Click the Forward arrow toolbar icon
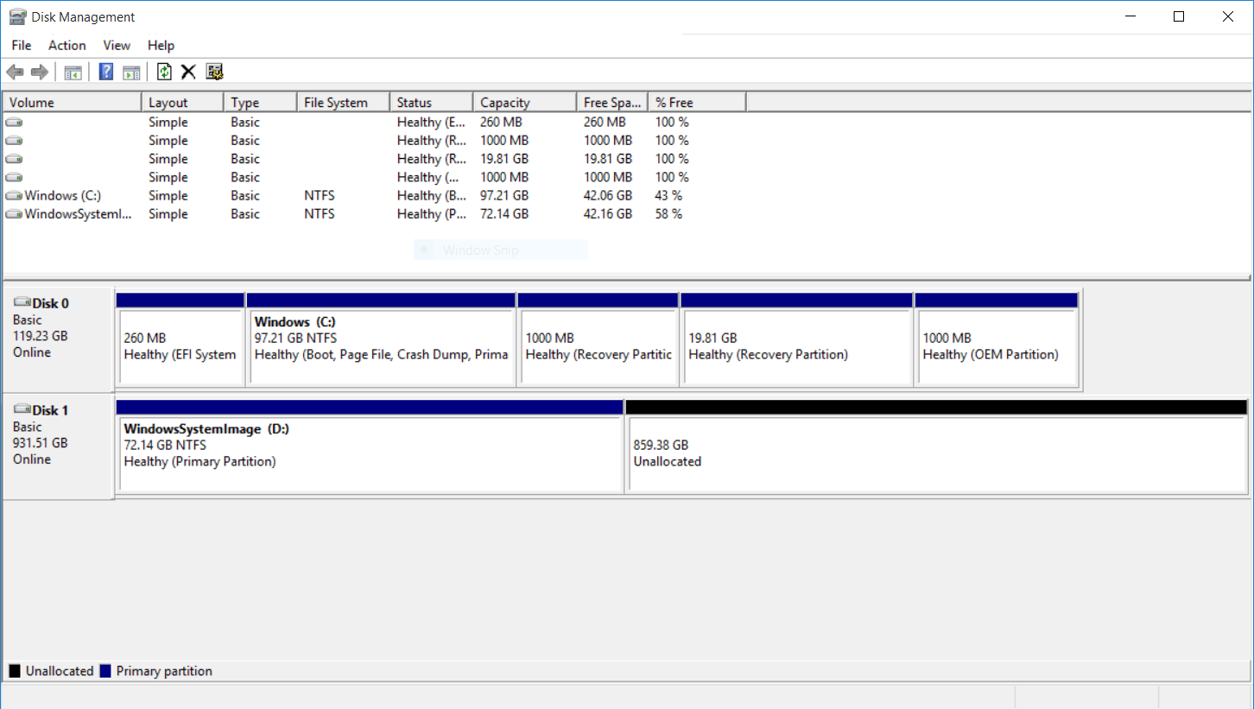1254x709 pixels. 39,72
